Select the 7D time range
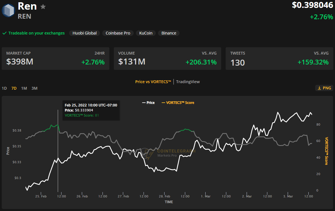This screenshot has width=335, height=211. click(x=14, y=88)
